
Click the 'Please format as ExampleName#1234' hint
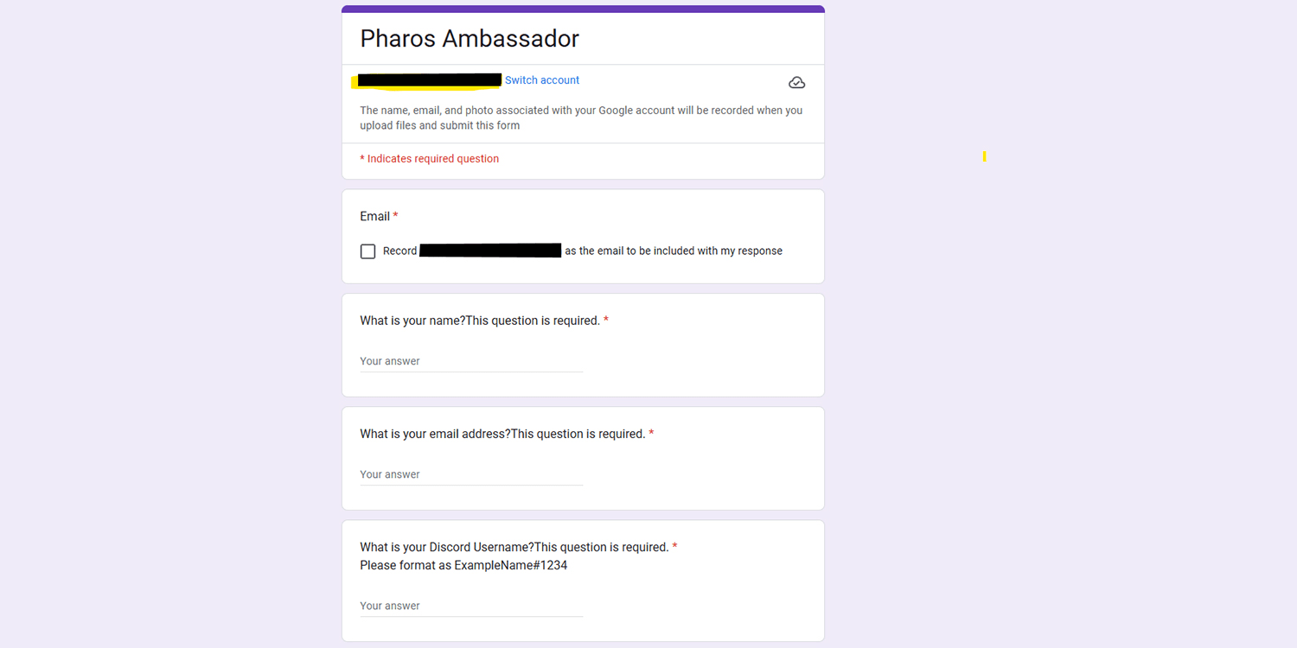(463, 566)
